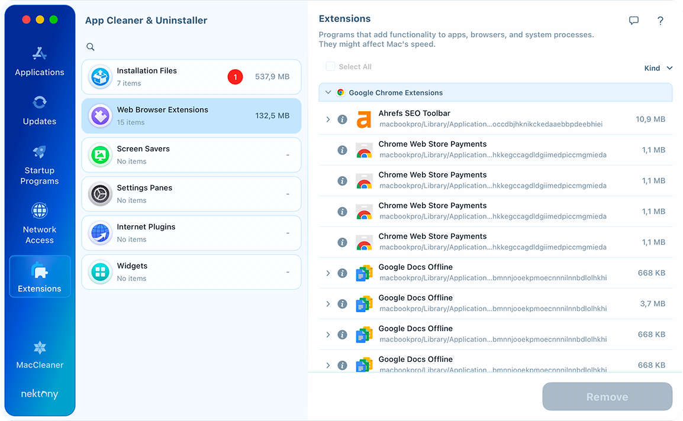683x421 pixels.
Task: Click the Settings Panes gear icon
Action: [101, 194]
